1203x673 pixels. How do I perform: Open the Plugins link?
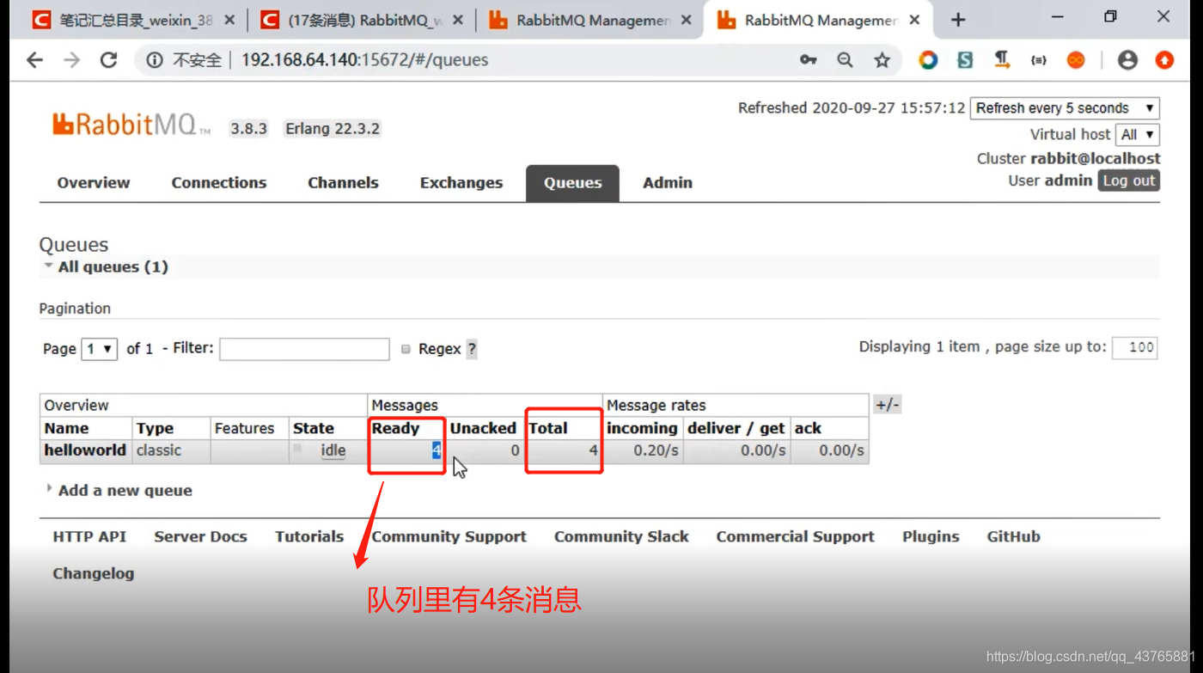[x=931, y=536]
